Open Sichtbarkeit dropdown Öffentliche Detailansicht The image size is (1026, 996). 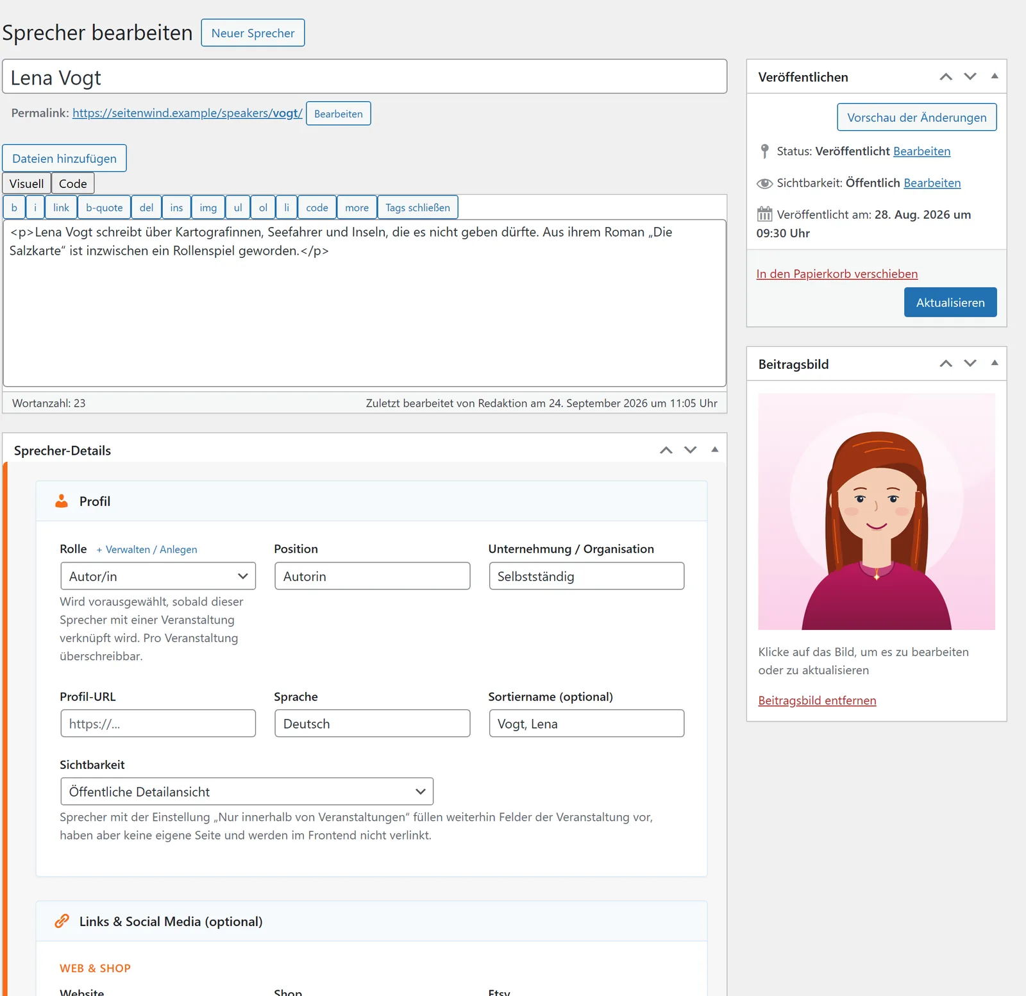[247, 791]
